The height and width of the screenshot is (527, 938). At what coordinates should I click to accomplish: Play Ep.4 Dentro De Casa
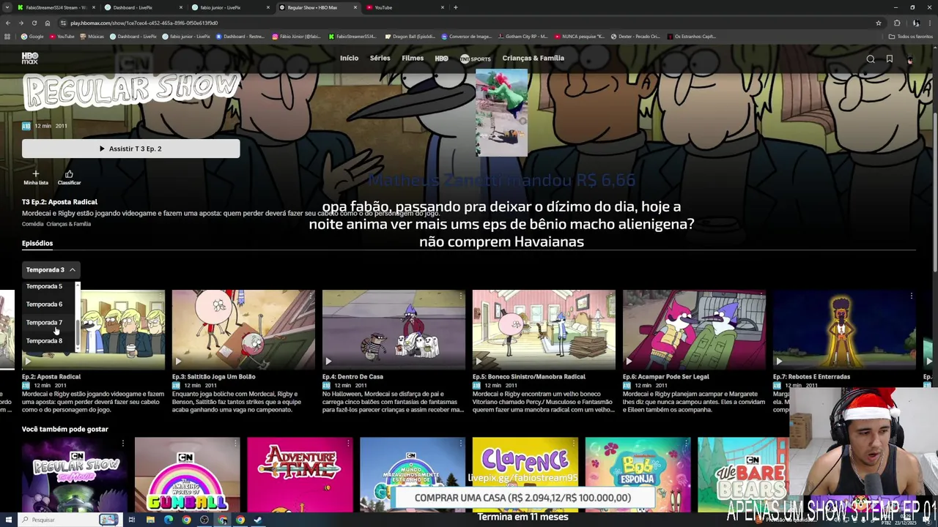[x=328, y=361]
